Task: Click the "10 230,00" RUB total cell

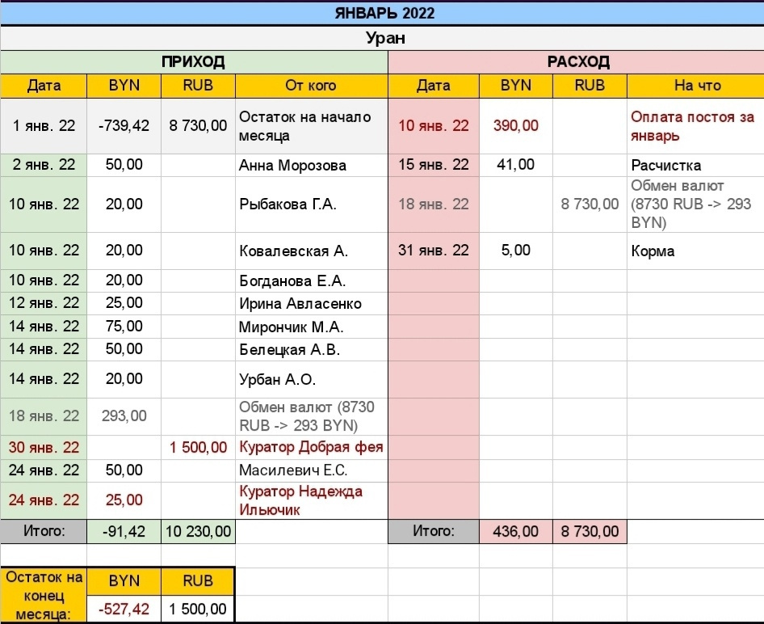Action: [x=198, y=532]
